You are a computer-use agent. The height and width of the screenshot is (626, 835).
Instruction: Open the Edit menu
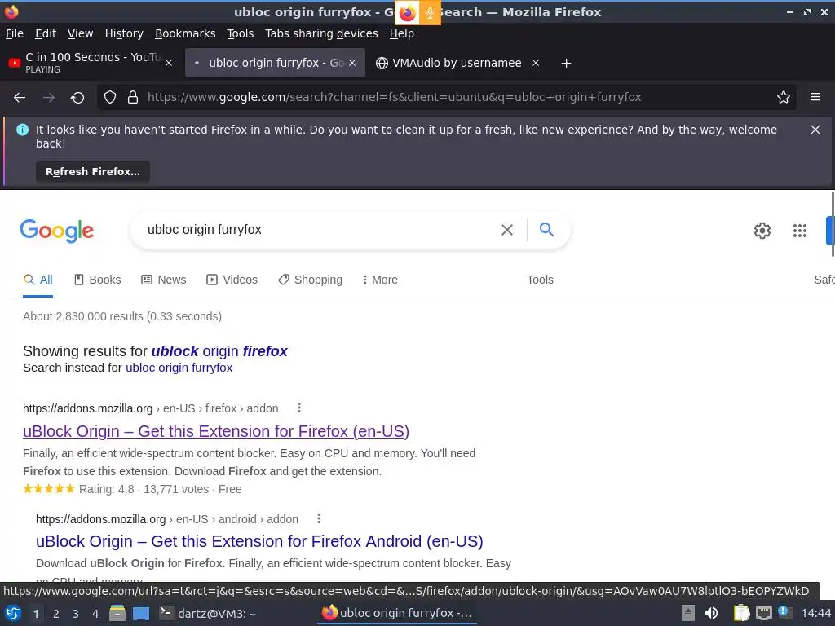coord(46,33)
